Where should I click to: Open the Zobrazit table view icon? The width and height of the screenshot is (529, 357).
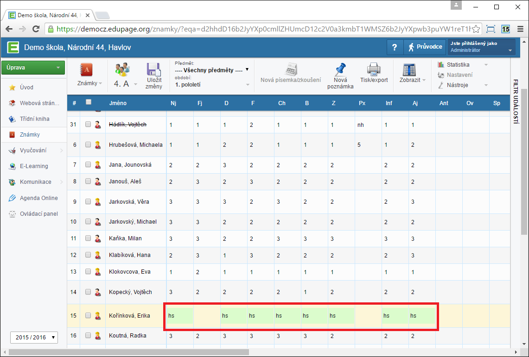tap(409, 69)
